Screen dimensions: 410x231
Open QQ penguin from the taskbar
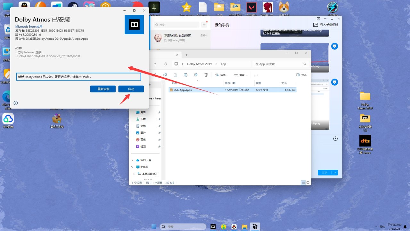tap(234, 227)
